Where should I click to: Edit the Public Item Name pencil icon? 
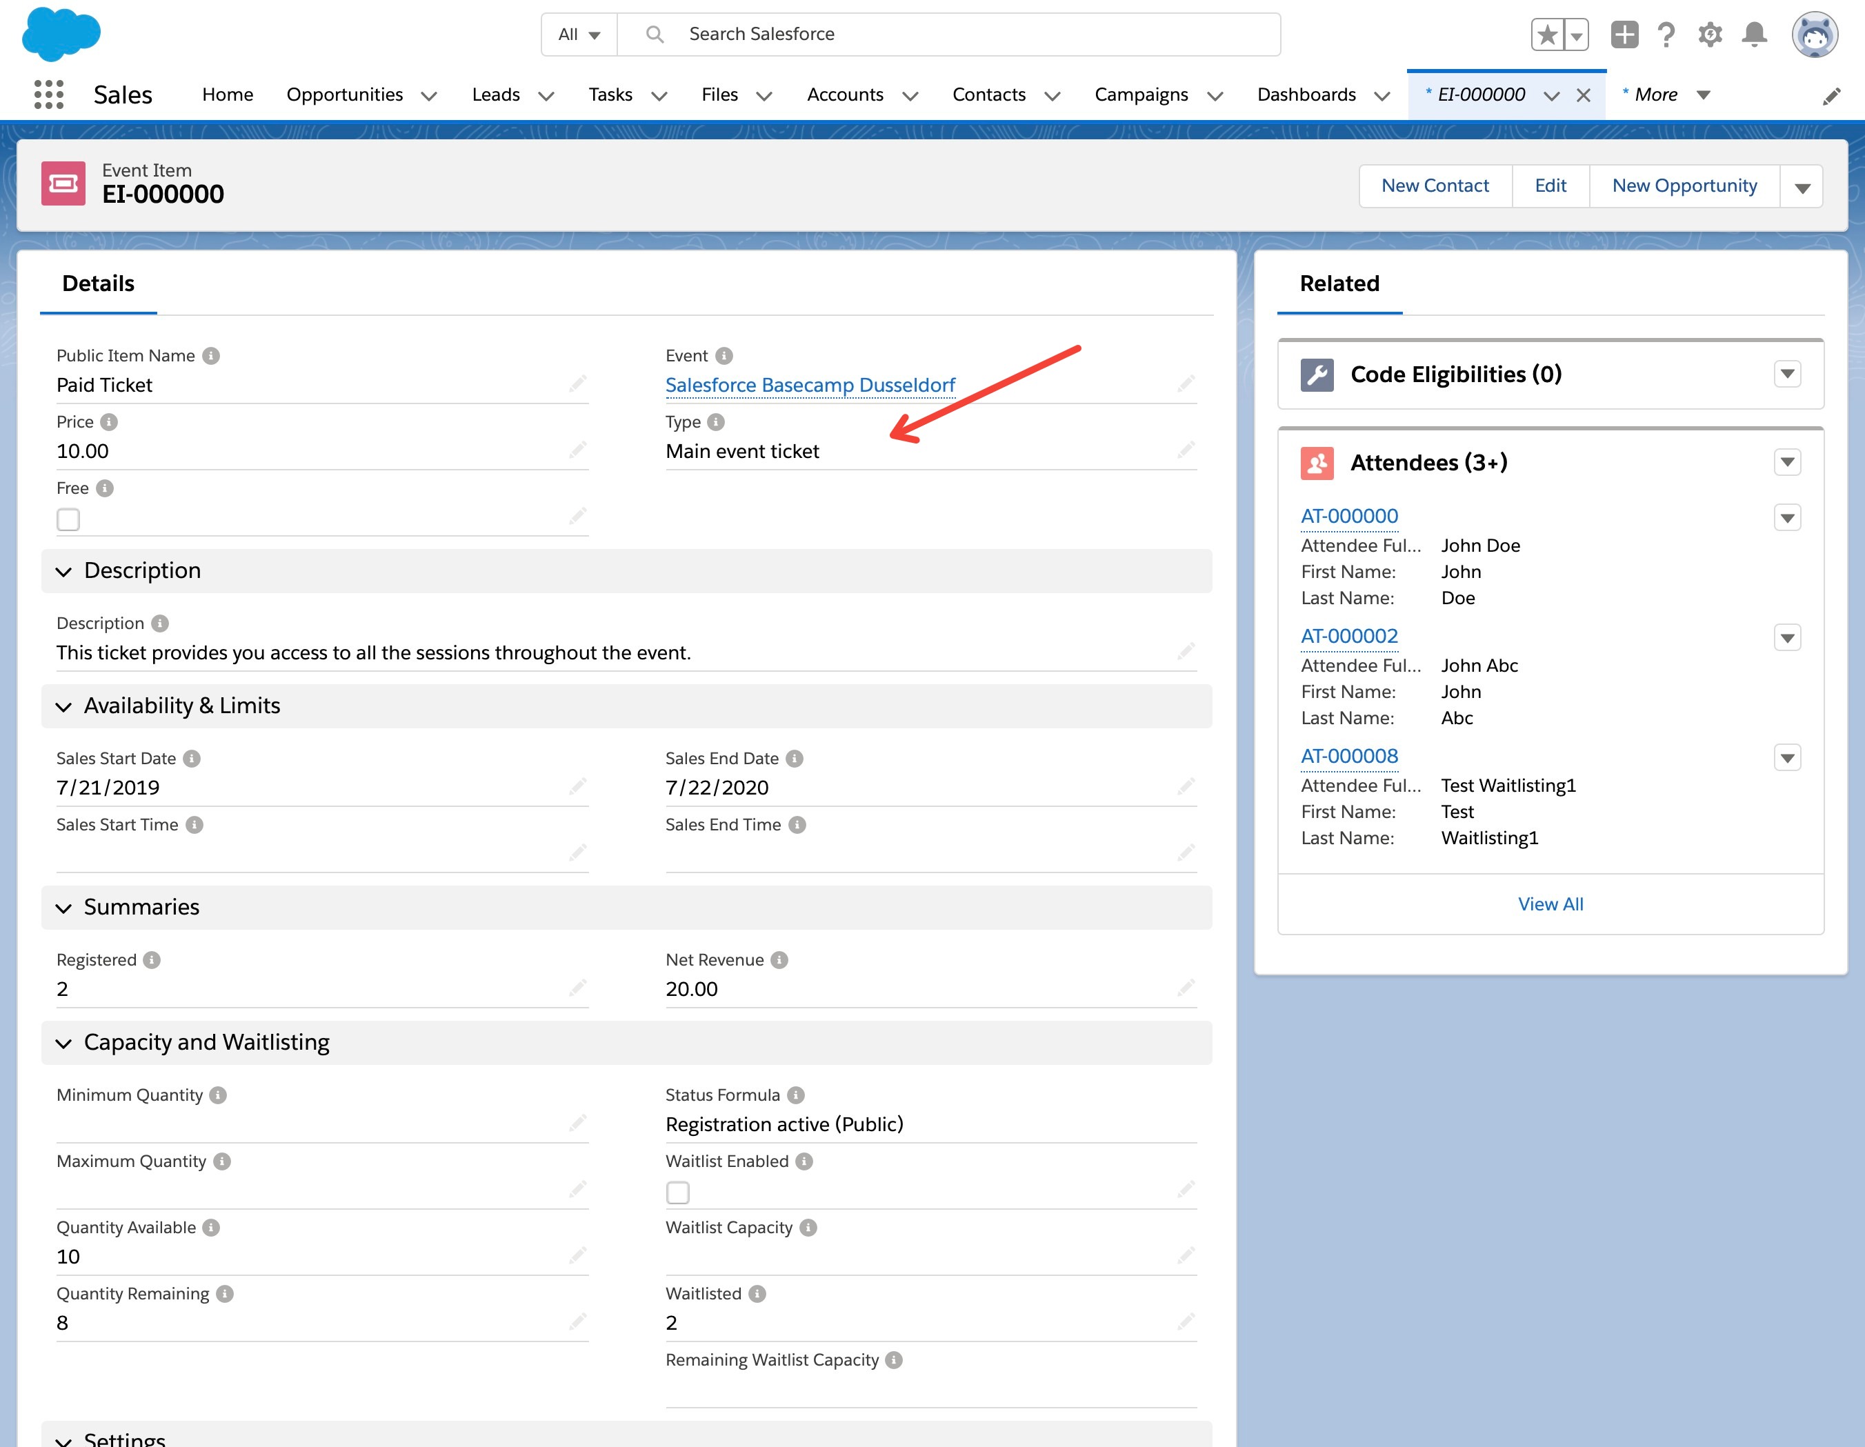click(x=578, y=383)
